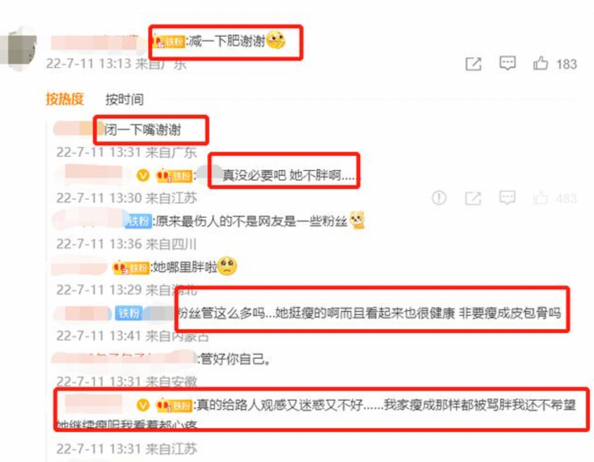
Task: Like the top comment with 183 likes
Action: point(540,63)
